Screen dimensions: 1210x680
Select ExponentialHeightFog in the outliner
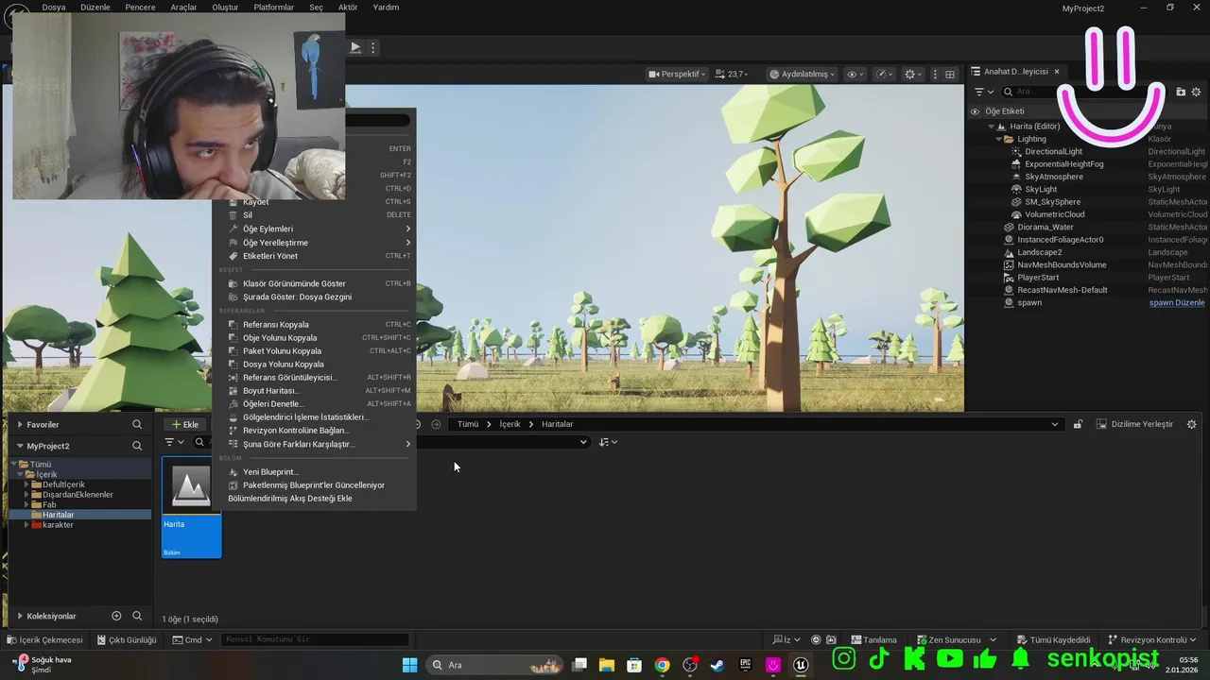[x=1063, y=164]
